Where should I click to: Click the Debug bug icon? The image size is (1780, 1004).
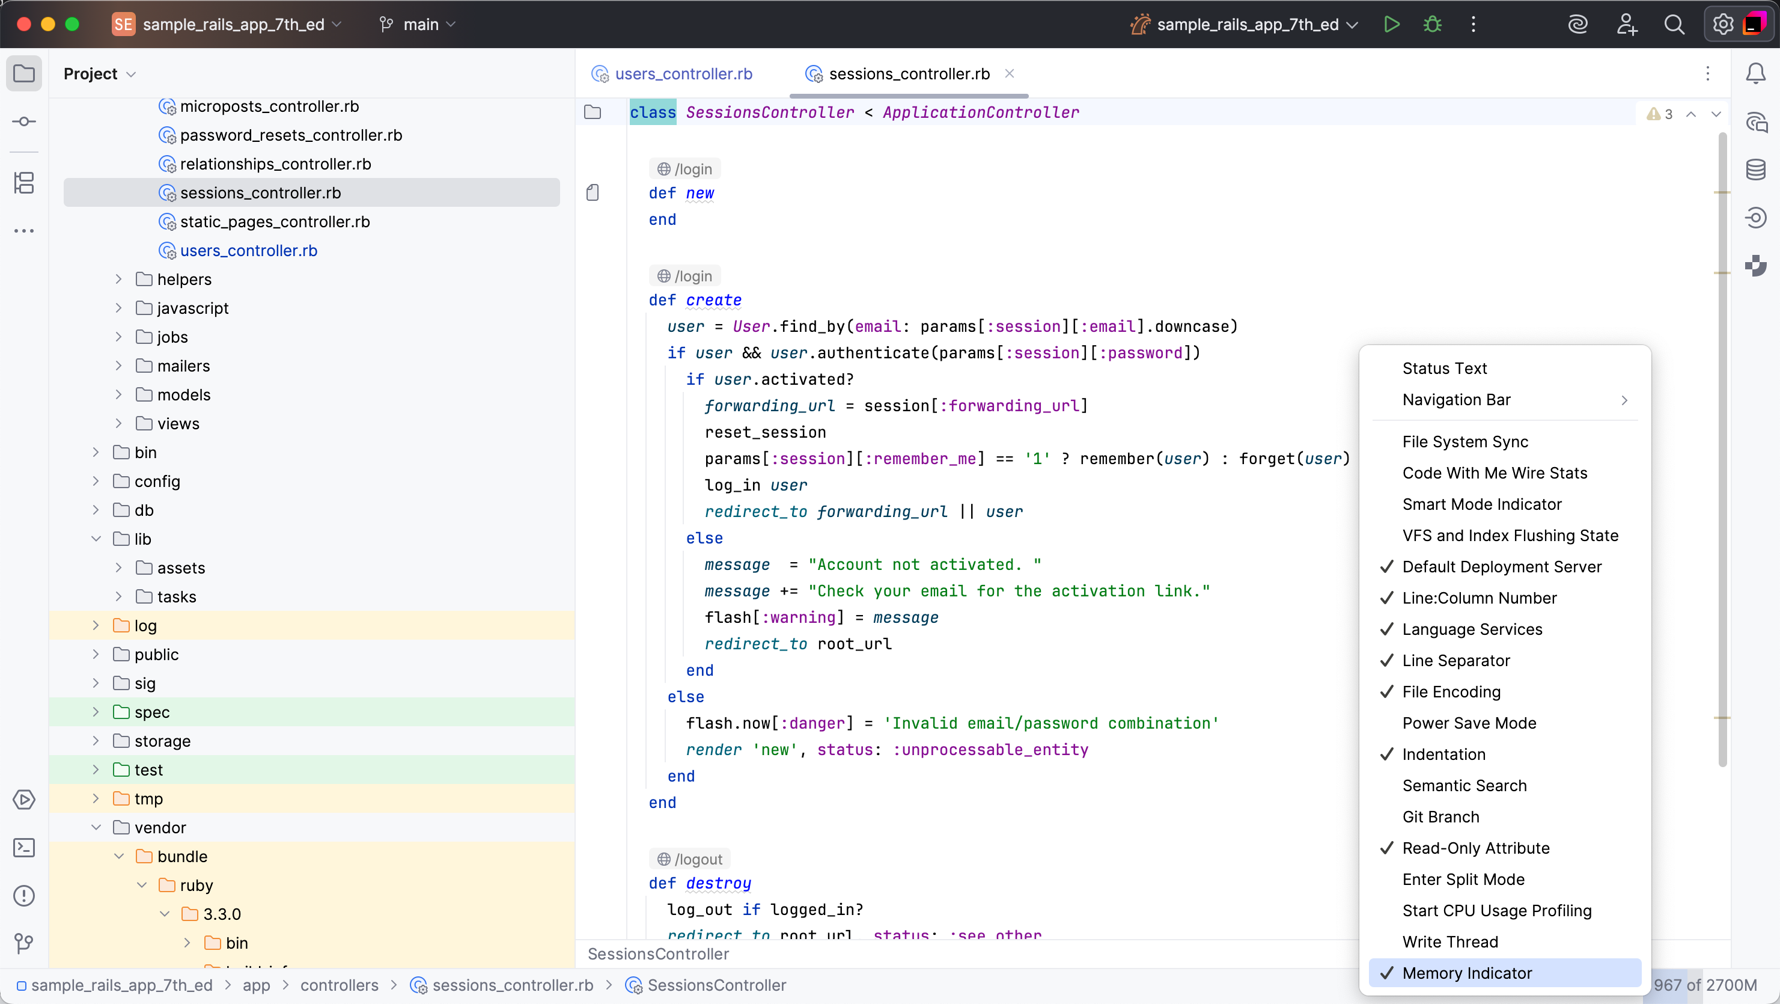(x=1433, y=25)
